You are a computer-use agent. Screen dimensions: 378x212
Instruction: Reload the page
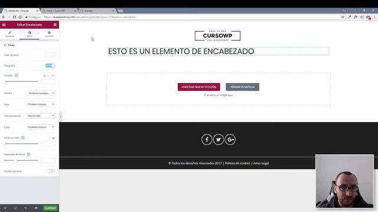click(x=14, y=17)
